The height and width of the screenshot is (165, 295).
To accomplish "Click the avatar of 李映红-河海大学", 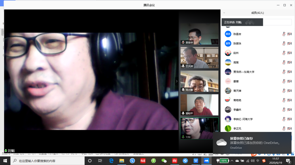I will [228, 119].
